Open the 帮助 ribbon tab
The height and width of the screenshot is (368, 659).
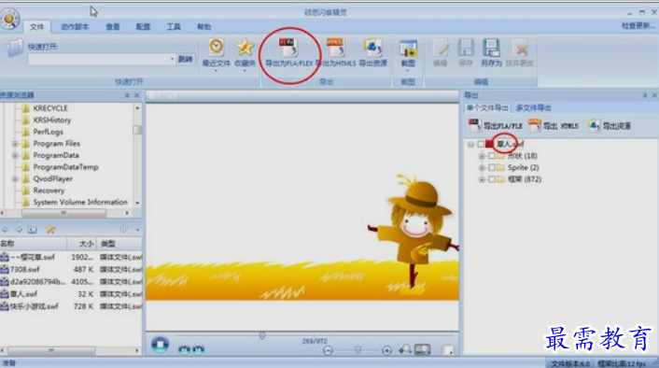pyautogui.click(x=203, y=27)
